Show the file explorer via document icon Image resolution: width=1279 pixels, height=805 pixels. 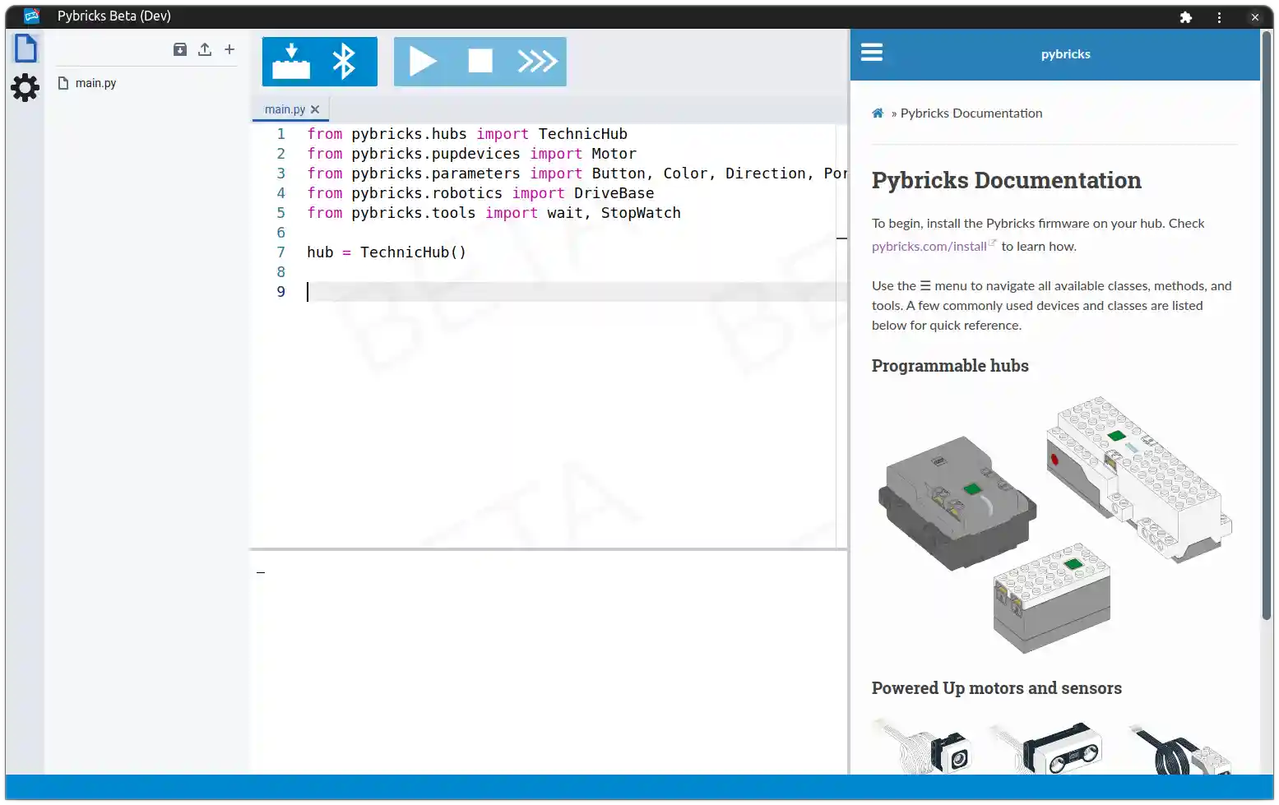click(x=25, y=48)
